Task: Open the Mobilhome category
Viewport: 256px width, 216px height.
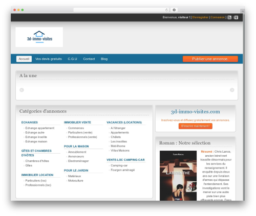Action: (118, 146)
